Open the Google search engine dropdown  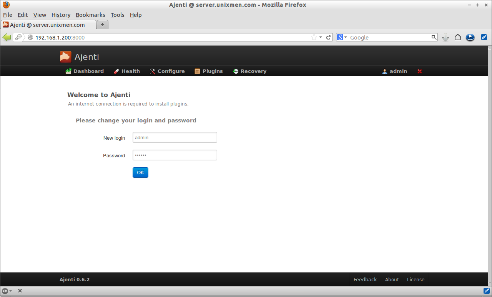pyautogui.click(x=342, y=37)
